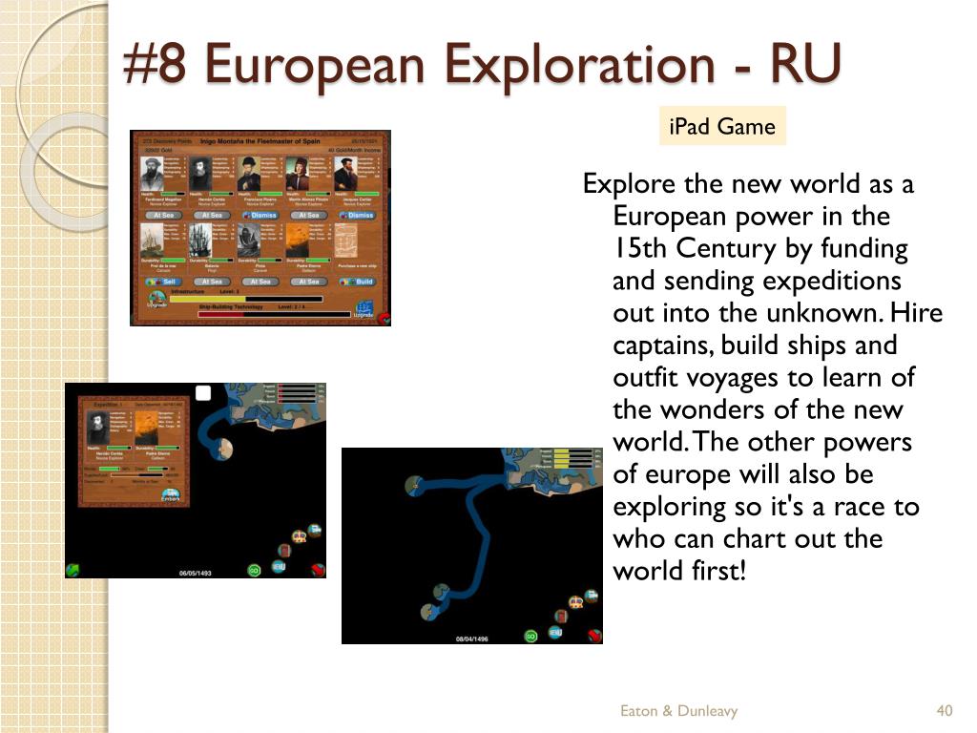Screen dimensions: 977x733
Task: Click the Ship-Building Technology Upgrade icon
Action: tap(364, 309)
